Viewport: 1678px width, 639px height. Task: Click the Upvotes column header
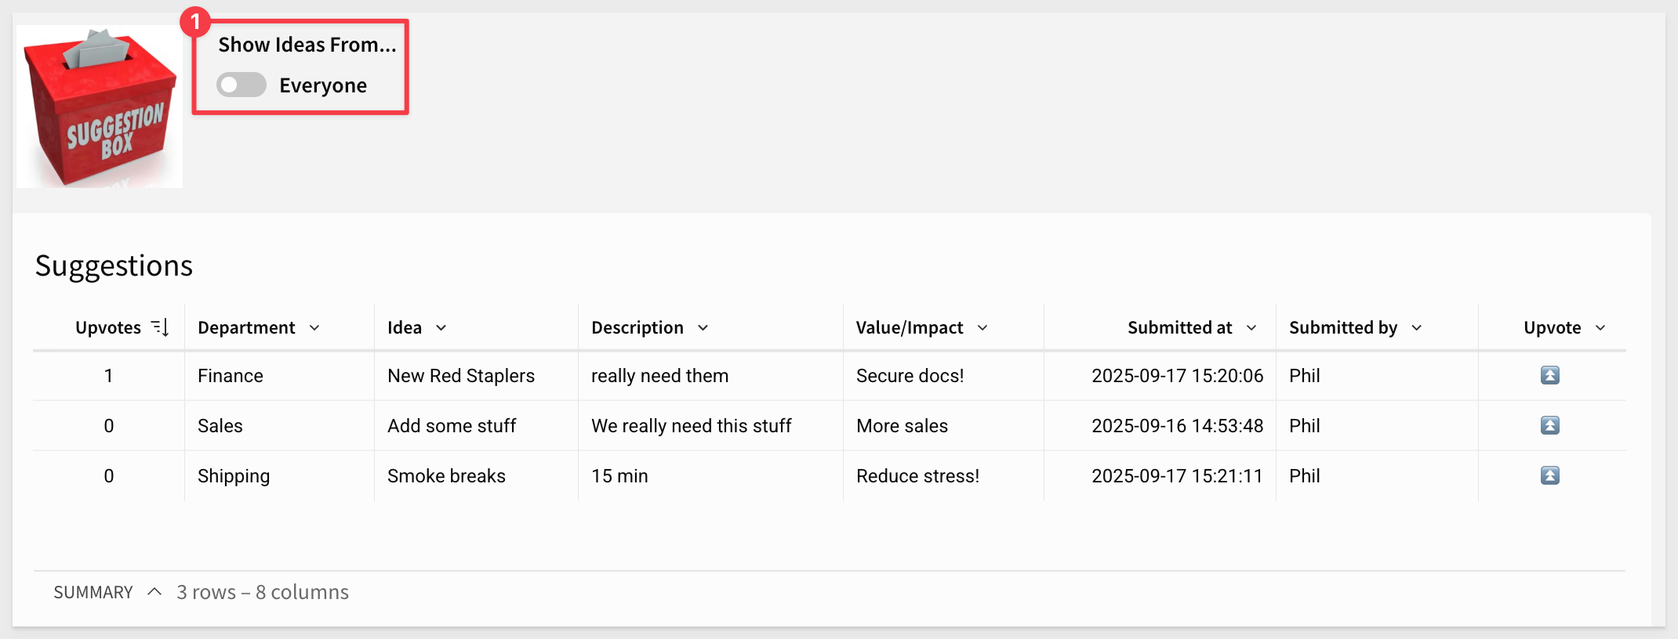point(108,327)
